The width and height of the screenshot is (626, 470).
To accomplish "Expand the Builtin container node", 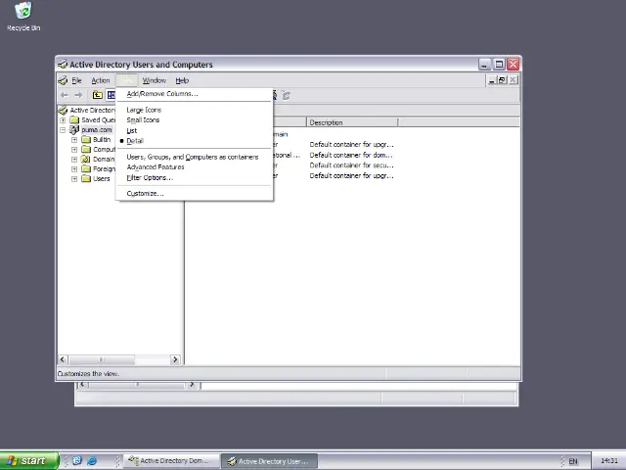I will (x=74, y=140).
